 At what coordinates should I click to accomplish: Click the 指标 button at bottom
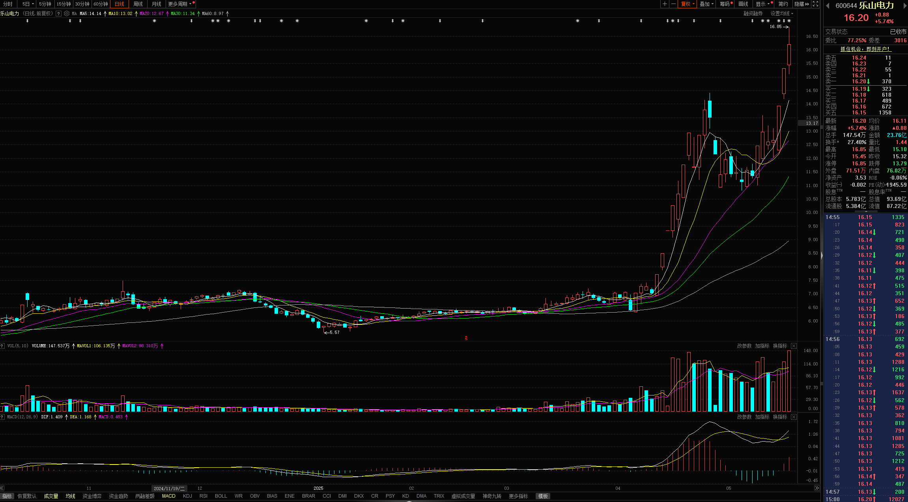(7, 496)
